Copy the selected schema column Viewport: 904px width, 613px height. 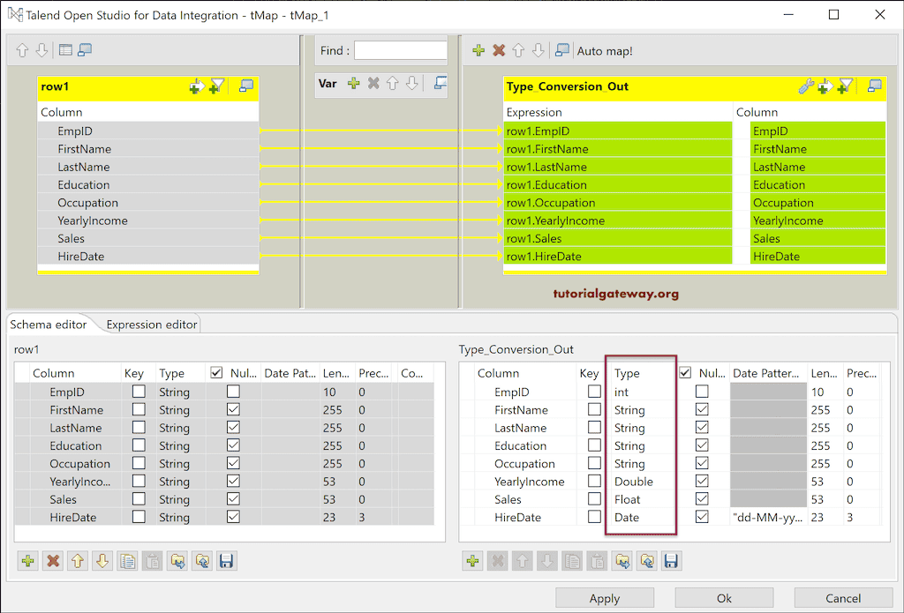126,561
